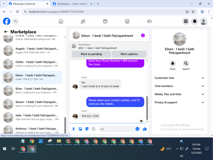The width and height of the screenshot is (213, 160).
Task: Open Cielito's conversation
Action: (32, 64)
